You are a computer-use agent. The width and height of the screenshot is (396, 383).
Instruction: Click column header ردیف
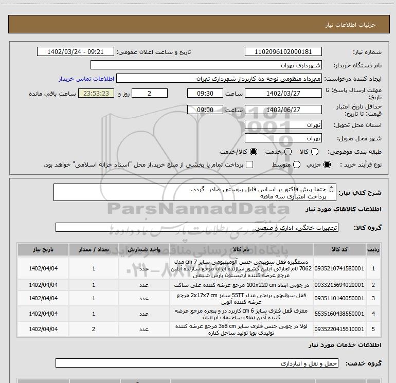point(373,250)
